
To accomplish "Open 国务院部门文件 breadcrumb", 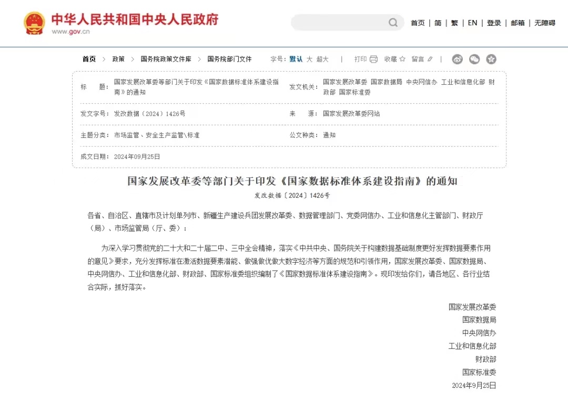I will coord(229,59).
